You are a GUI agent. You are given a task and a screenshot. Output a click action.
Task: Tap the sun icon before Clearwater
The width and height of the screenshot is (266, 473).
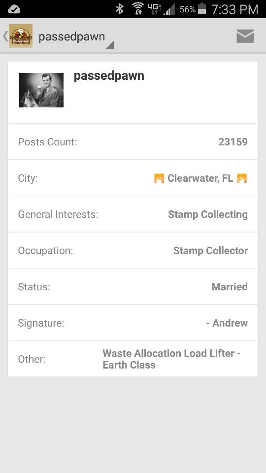point(159,178)
